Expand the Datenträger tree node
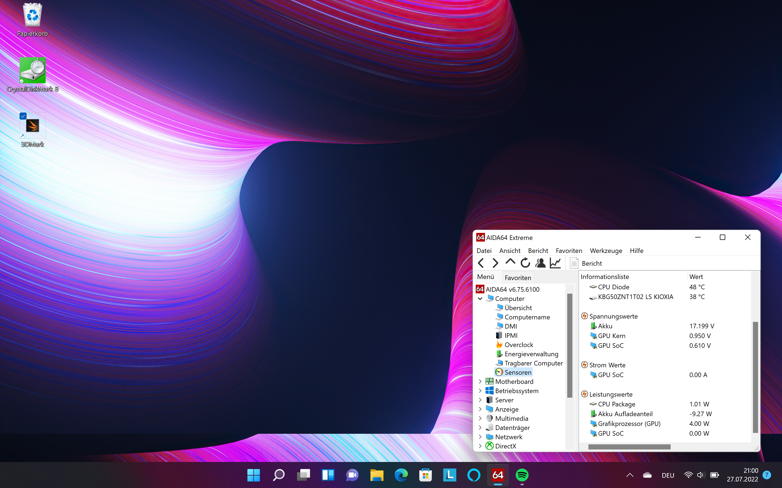This screenshot has width=782, height=488. [x=480, y=428]
